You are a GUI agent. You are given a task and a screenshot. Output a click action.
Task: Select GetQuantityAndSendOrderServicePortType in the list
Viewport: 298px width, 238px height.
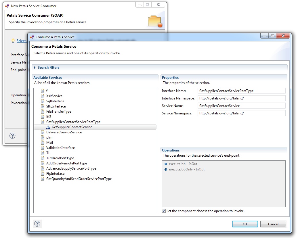[x=79, y=179]
